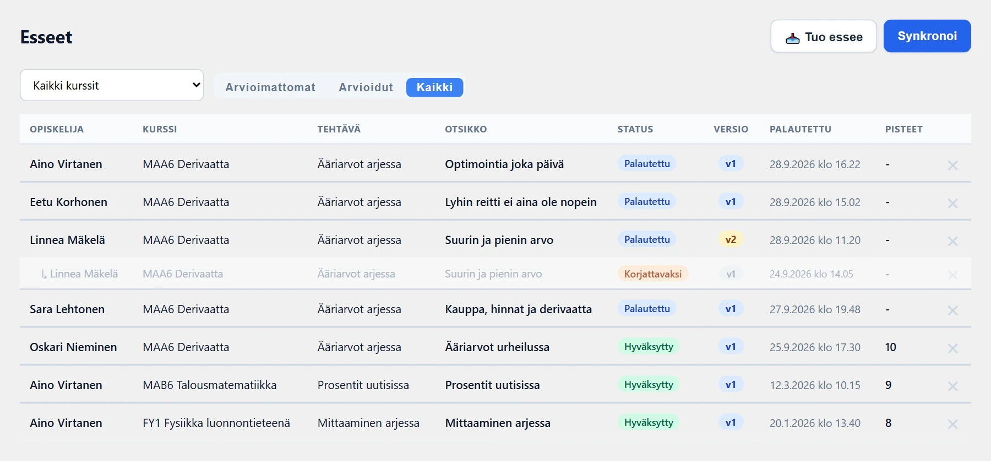Click the Esseet page heading
Screen dimensions: 991x461
(46, 37)
